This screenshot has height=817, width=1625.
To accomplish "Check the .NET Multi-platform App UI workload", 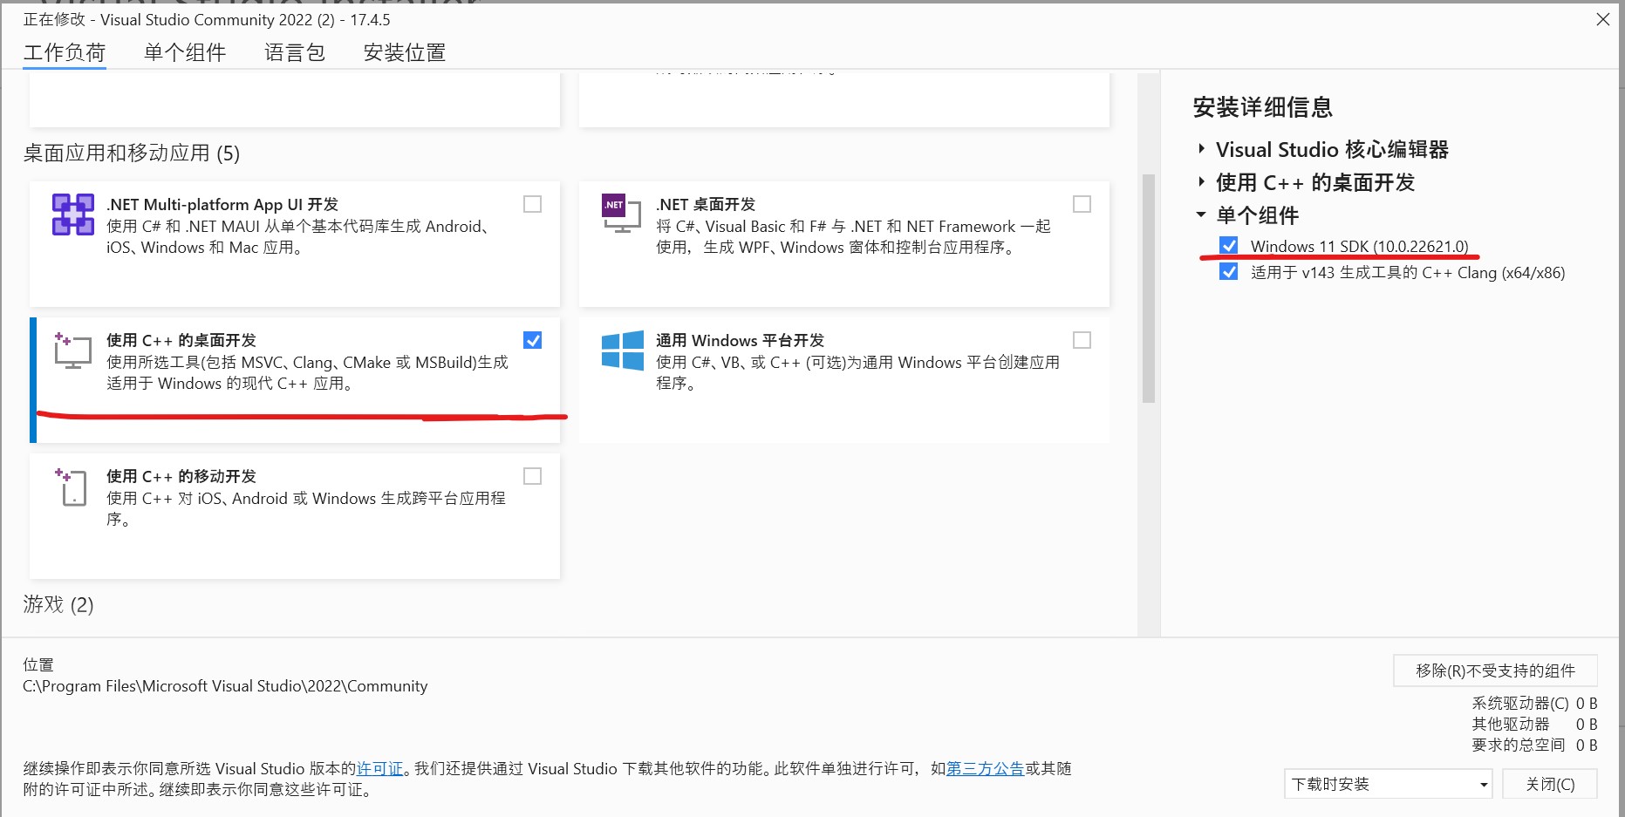I will click(x=532, y=204).
